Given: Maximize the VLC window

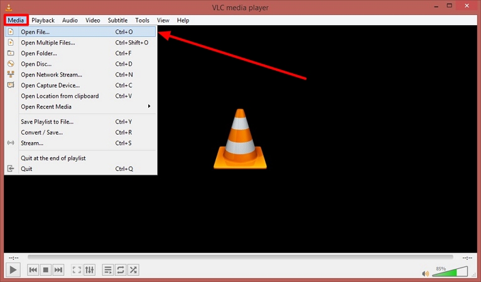Looking at the screenshot, I should click(450, 6).
